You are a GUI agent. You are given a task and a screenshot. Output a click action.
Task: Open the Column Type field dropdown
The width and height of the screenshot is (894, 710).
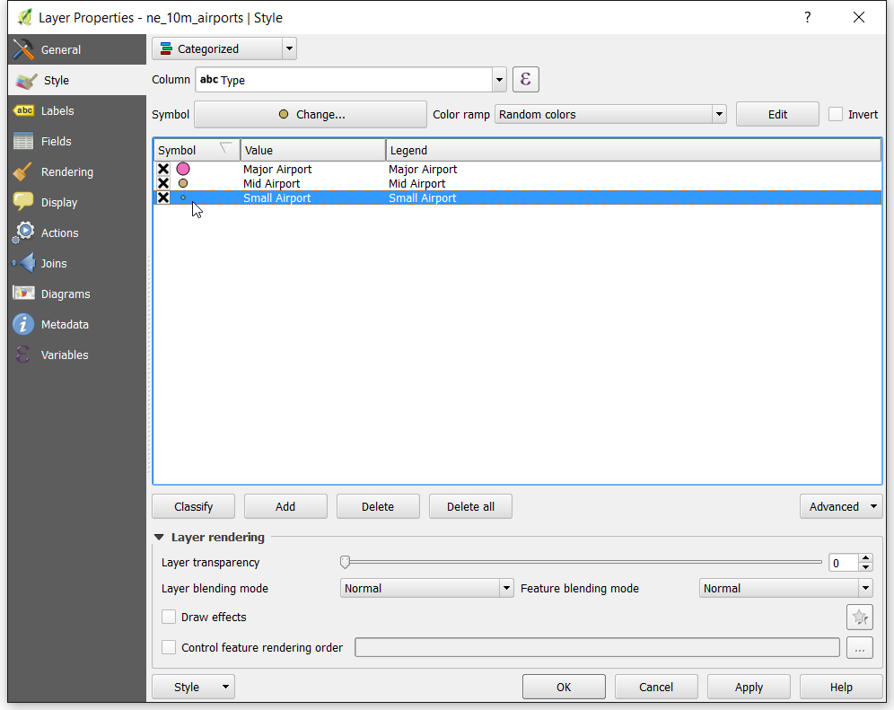351,79
